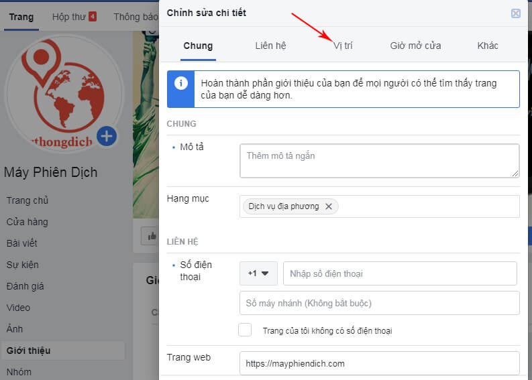The height and width of the screenshot is (380, 532).
Task: Remove the Dịch vụ địa phương category tag
Action: coord(329,206)
